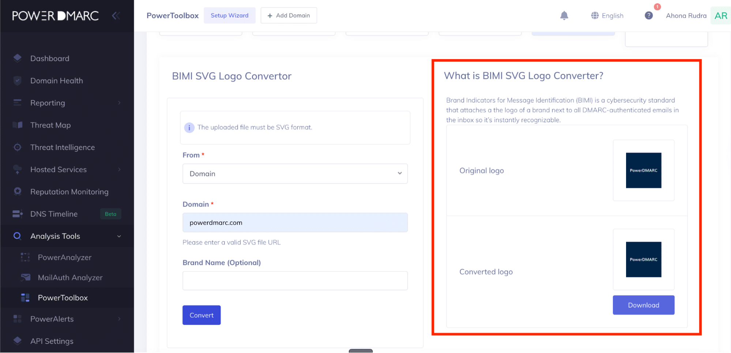Expand the PowerAlerts submenu arrow
This screenshot has width=731, height=353.
(119, 319)
